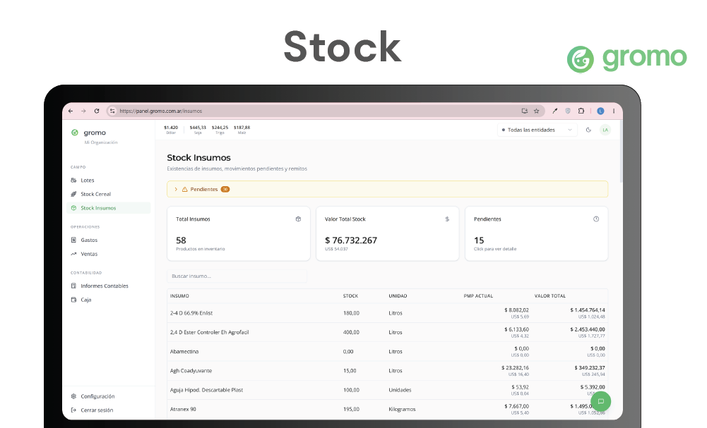Open the browser three-dot menu
Screen dimensions: 707x428
coord(614,111)
